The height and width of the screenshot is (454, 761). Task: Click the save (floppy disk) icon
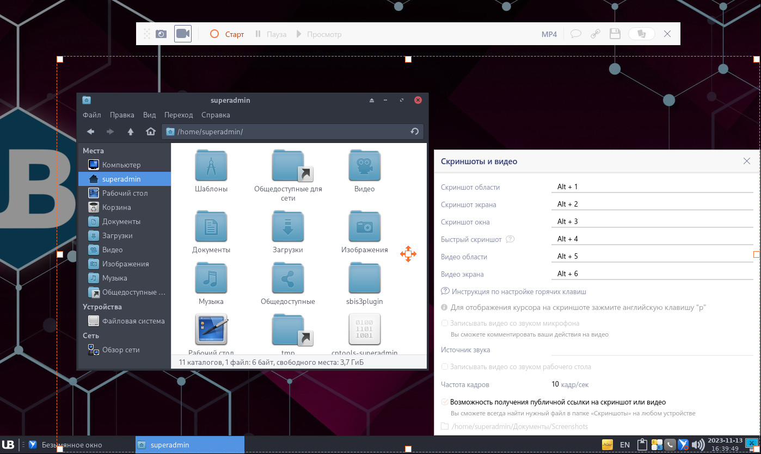pos(615,34)
